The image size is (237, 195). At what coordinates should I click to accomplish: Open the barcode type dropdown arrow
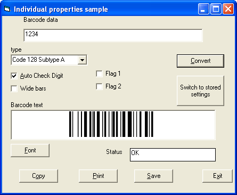82,60
